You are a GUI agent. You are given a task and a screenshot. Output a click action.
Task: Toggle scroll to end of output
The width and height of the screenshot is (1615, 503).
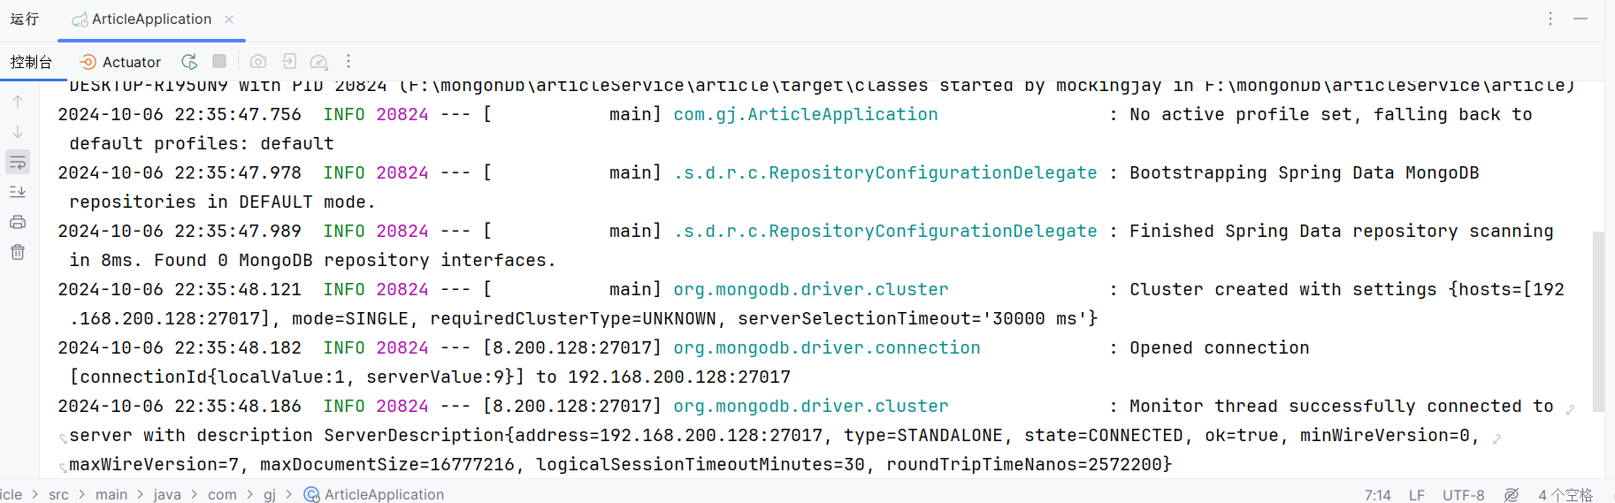(18, 192)
